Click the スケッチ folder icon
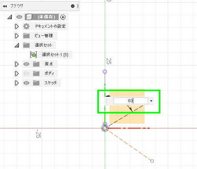This screenshot has height=169, width=197. pyautogui.click(x=36, y=83)
